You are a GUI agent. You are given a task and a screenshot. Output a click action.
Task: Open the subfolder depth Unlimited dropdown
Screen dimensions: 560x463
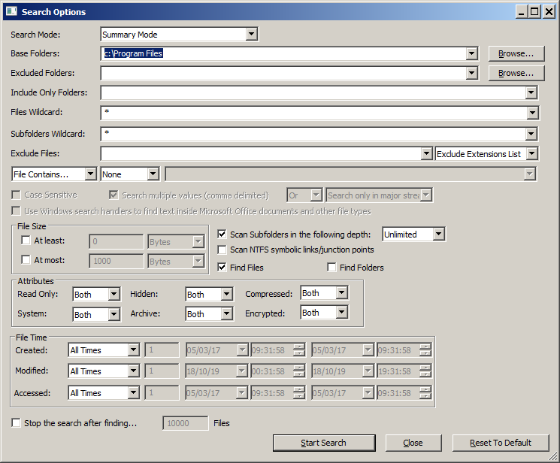coord(438,235)
